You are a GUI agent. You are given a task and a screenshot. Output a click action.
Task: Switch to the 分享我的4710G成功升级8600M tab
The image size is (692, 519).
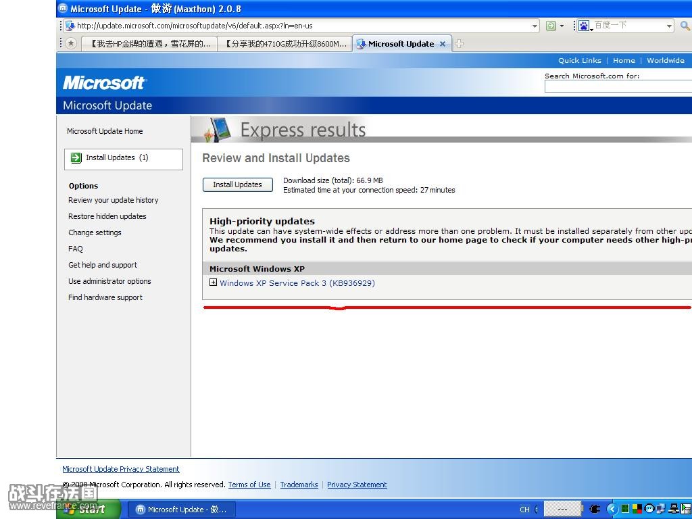coord(285,44)
